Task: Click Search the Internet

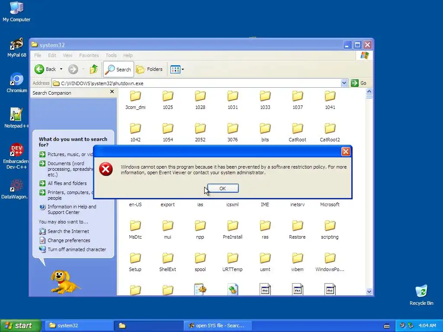Action: tap(64, 231)
